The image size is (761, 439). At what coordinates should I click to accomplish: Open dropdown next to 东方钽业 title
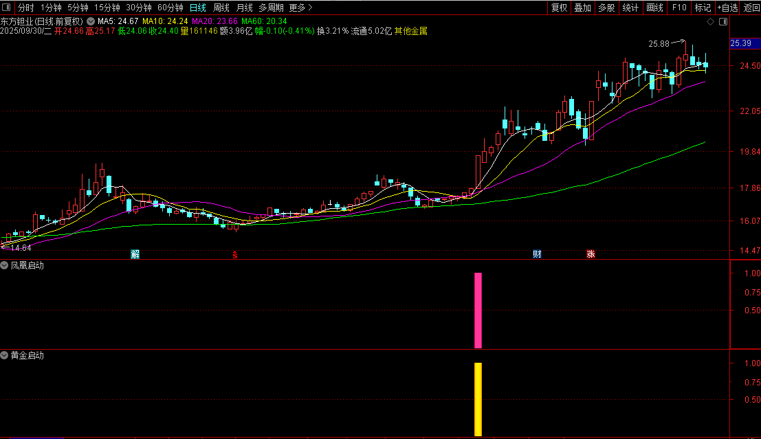[x=91, y=21]
